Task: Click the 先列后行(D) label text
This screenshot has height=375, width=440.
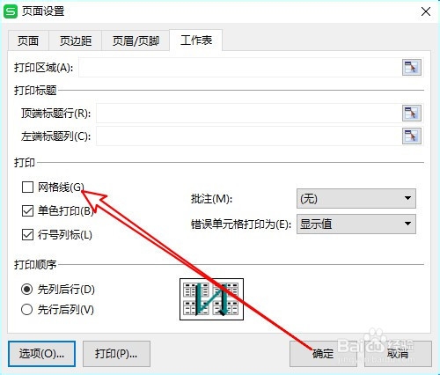Action: coord(66,290)
